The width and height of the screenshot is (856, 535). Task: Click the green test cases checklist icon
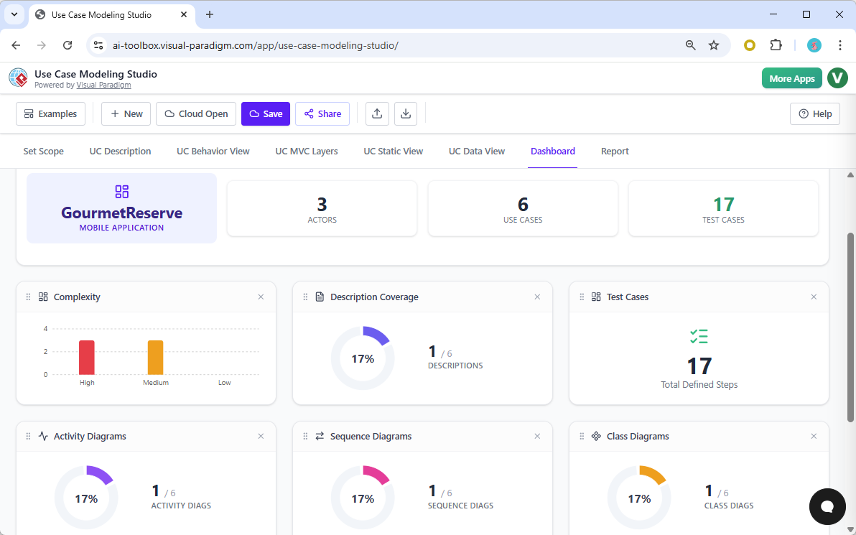(x=697, y=336)
